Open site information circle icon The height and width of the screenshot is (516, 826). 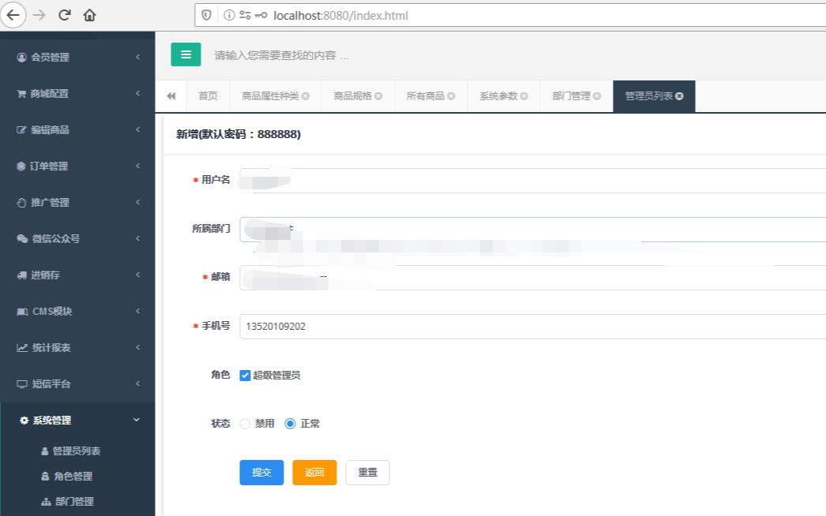point(229,15)
